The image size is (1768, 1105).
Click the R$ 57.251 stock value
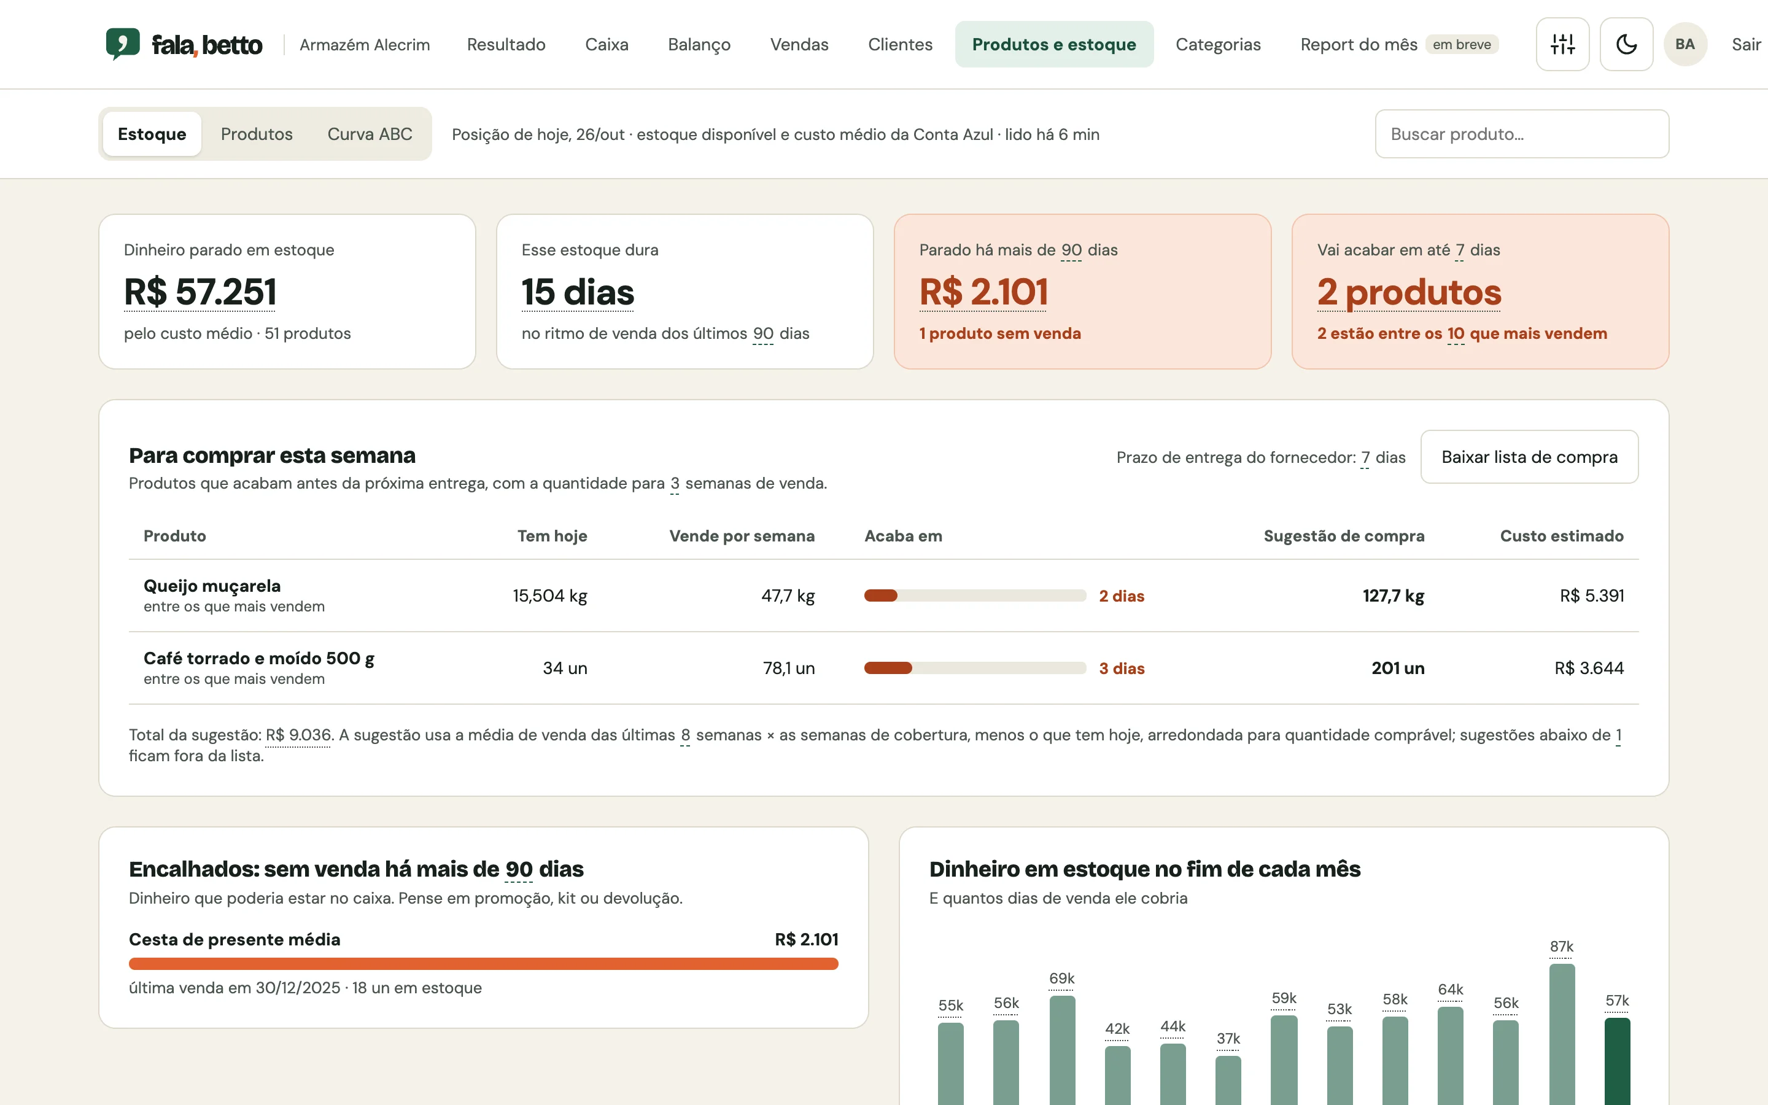(x=200, y=292)
